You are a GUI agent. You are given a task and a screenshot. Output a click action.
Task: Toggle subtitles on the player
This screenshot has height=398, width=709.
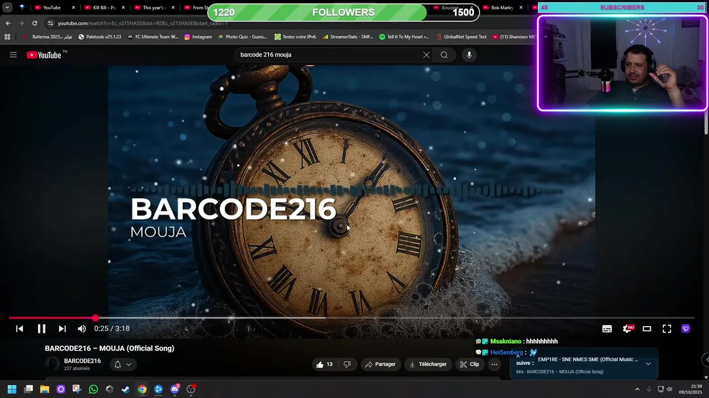[607, 328]
